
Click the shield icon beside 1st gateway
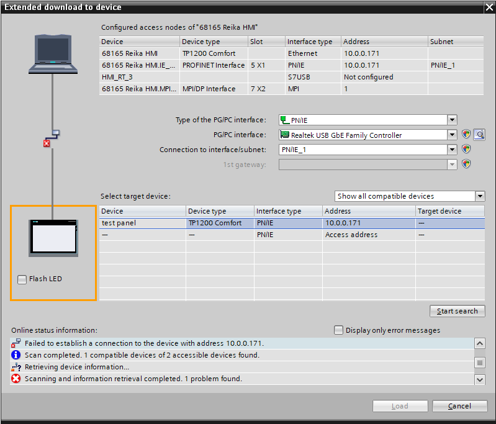(466, 165)
